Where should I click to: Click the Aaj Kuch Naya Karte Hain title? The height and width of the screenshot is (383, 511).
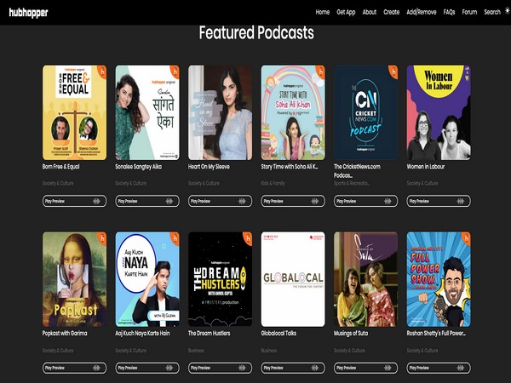point(142,333)
